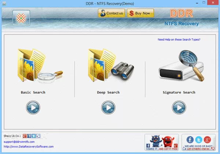Click We Are Good or Bad banner
Viewport: 220px width, 154px height.
point(198,142)
